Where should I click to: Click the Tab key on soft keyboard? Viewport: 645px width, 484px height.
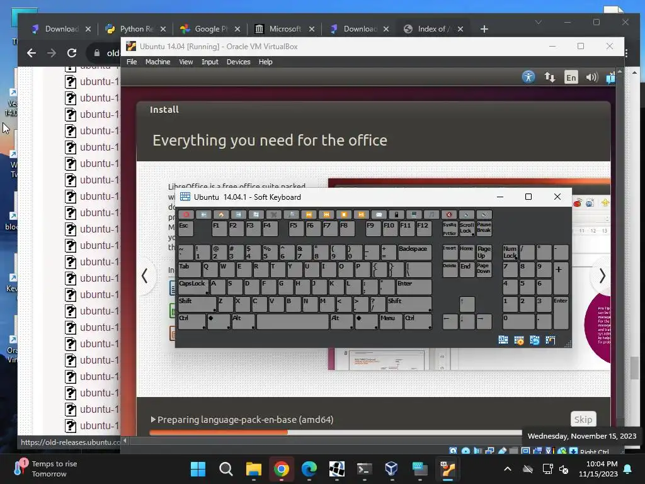(190, 270)
